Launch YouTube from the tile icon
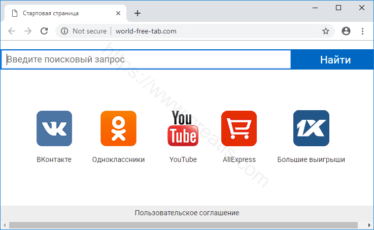 pyautogui.click(x=183, y=128)
